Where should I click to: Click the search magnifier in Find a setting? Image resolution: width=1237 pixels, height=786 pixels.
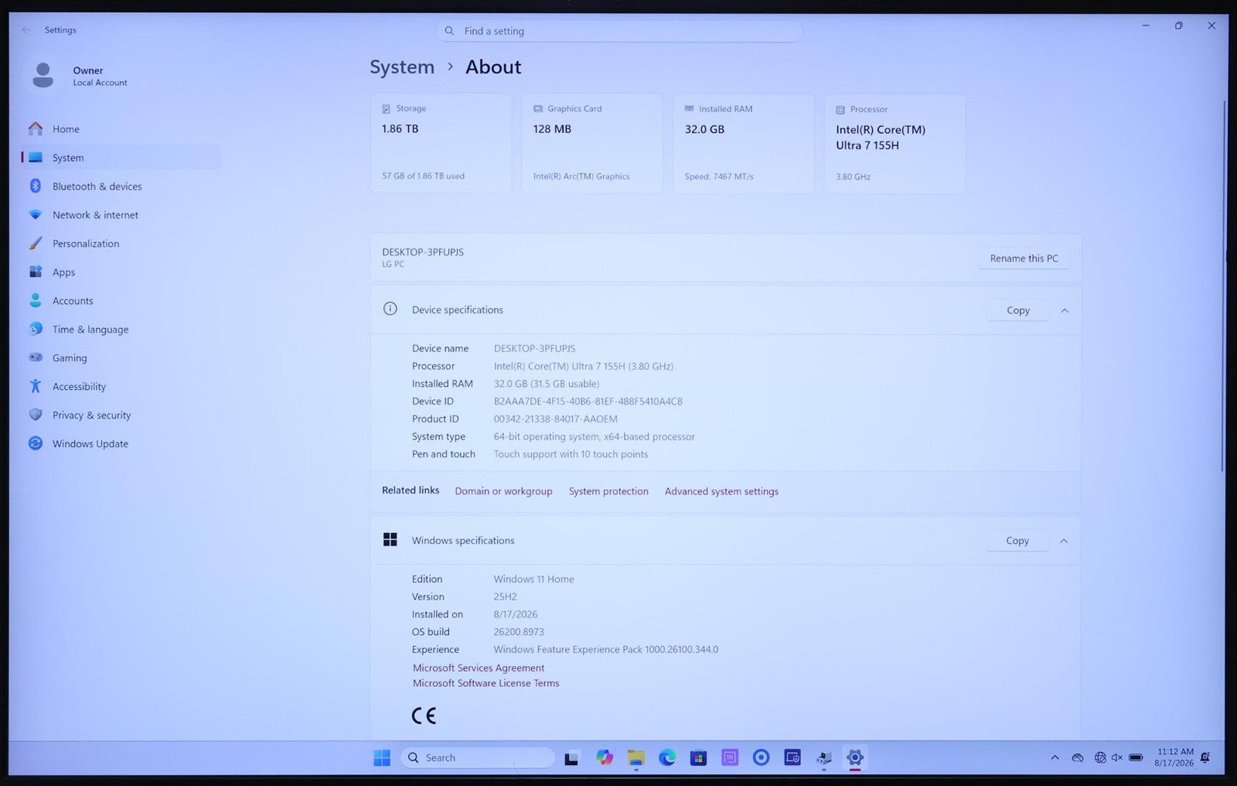(x=449, y=31)
